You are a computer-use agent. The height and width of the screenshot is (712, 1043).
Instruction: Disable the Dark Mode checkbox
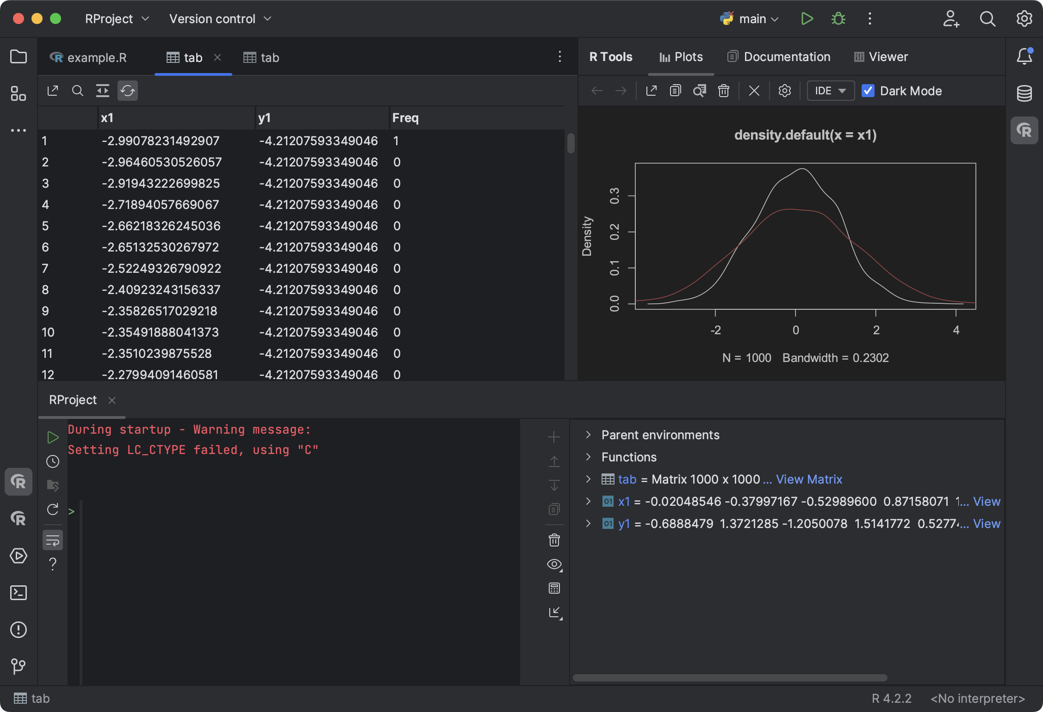(x=869, y=91)
